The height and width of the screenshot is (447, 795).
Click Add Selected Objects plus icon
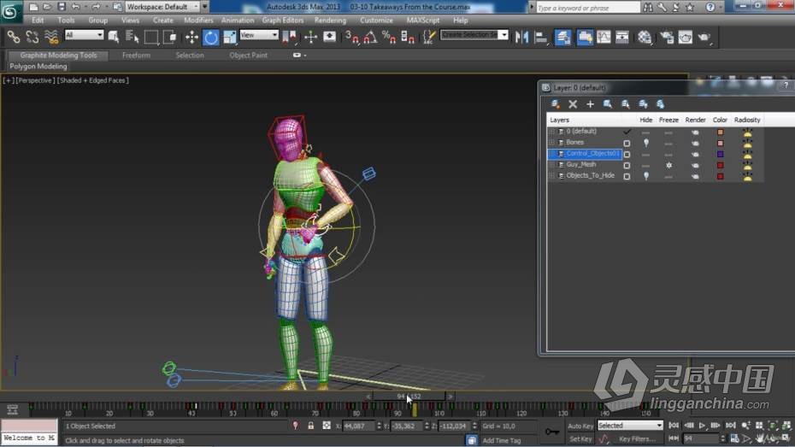[590, 104]
